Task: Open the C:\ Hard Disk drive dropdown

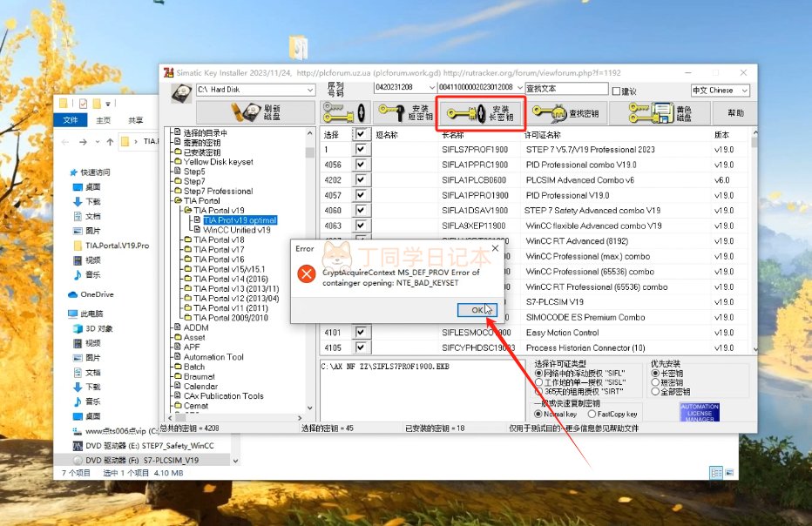Action: (x=254, y=90)
